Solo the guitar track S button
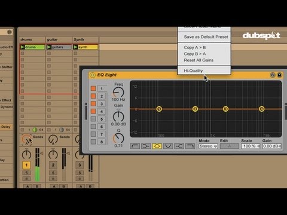This screenshot has width=287, height=215. point(53,173)
